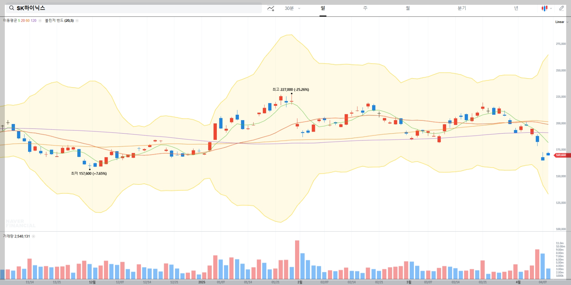Click the 12월 date axis label
The image size is (571, 285).
click(x=92, y=282)
